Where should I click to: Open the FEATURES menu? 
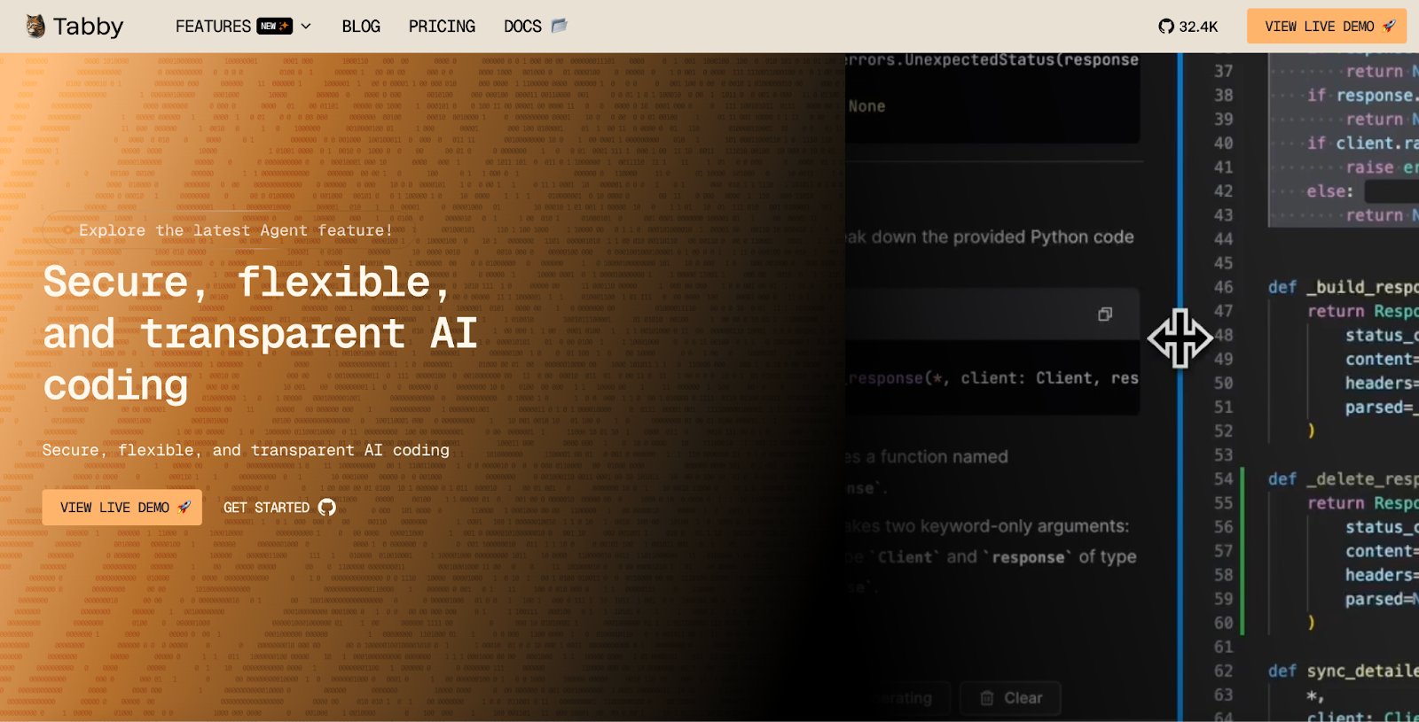coord(213,27)
